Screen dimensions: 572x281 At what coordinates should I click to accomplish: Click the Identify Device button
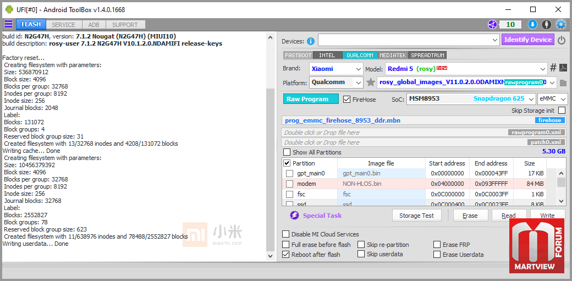click(x=528, y=40)
